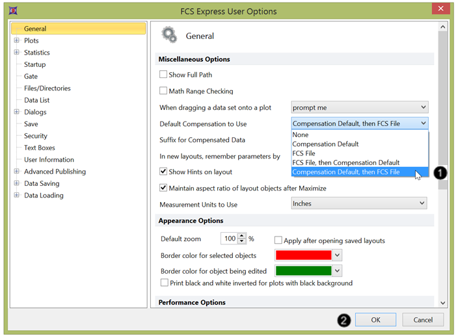Select Files/Directories in the options tree
Viewport: 456px width, 336px height.
[x=47, y=88]
